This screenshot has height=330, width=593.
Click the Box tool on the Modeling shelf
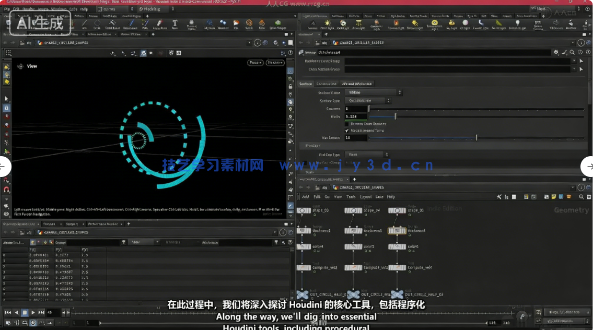8,23
